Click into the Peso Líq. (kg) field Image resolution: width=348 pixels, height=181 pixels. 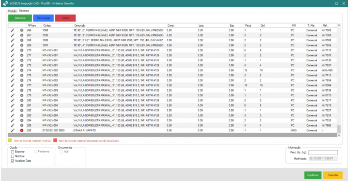pos(323,153)
